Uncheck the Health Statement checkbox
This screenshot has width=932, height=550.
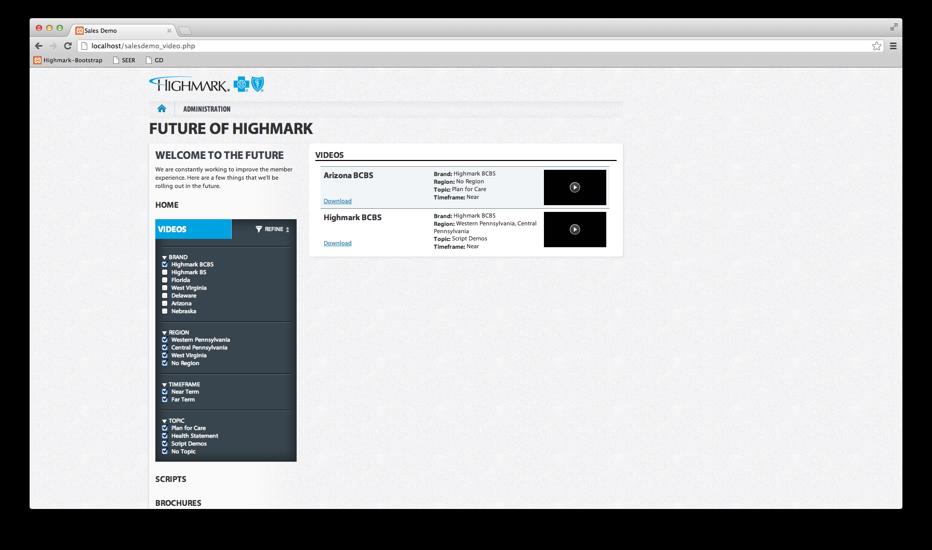tap(165, 436)
